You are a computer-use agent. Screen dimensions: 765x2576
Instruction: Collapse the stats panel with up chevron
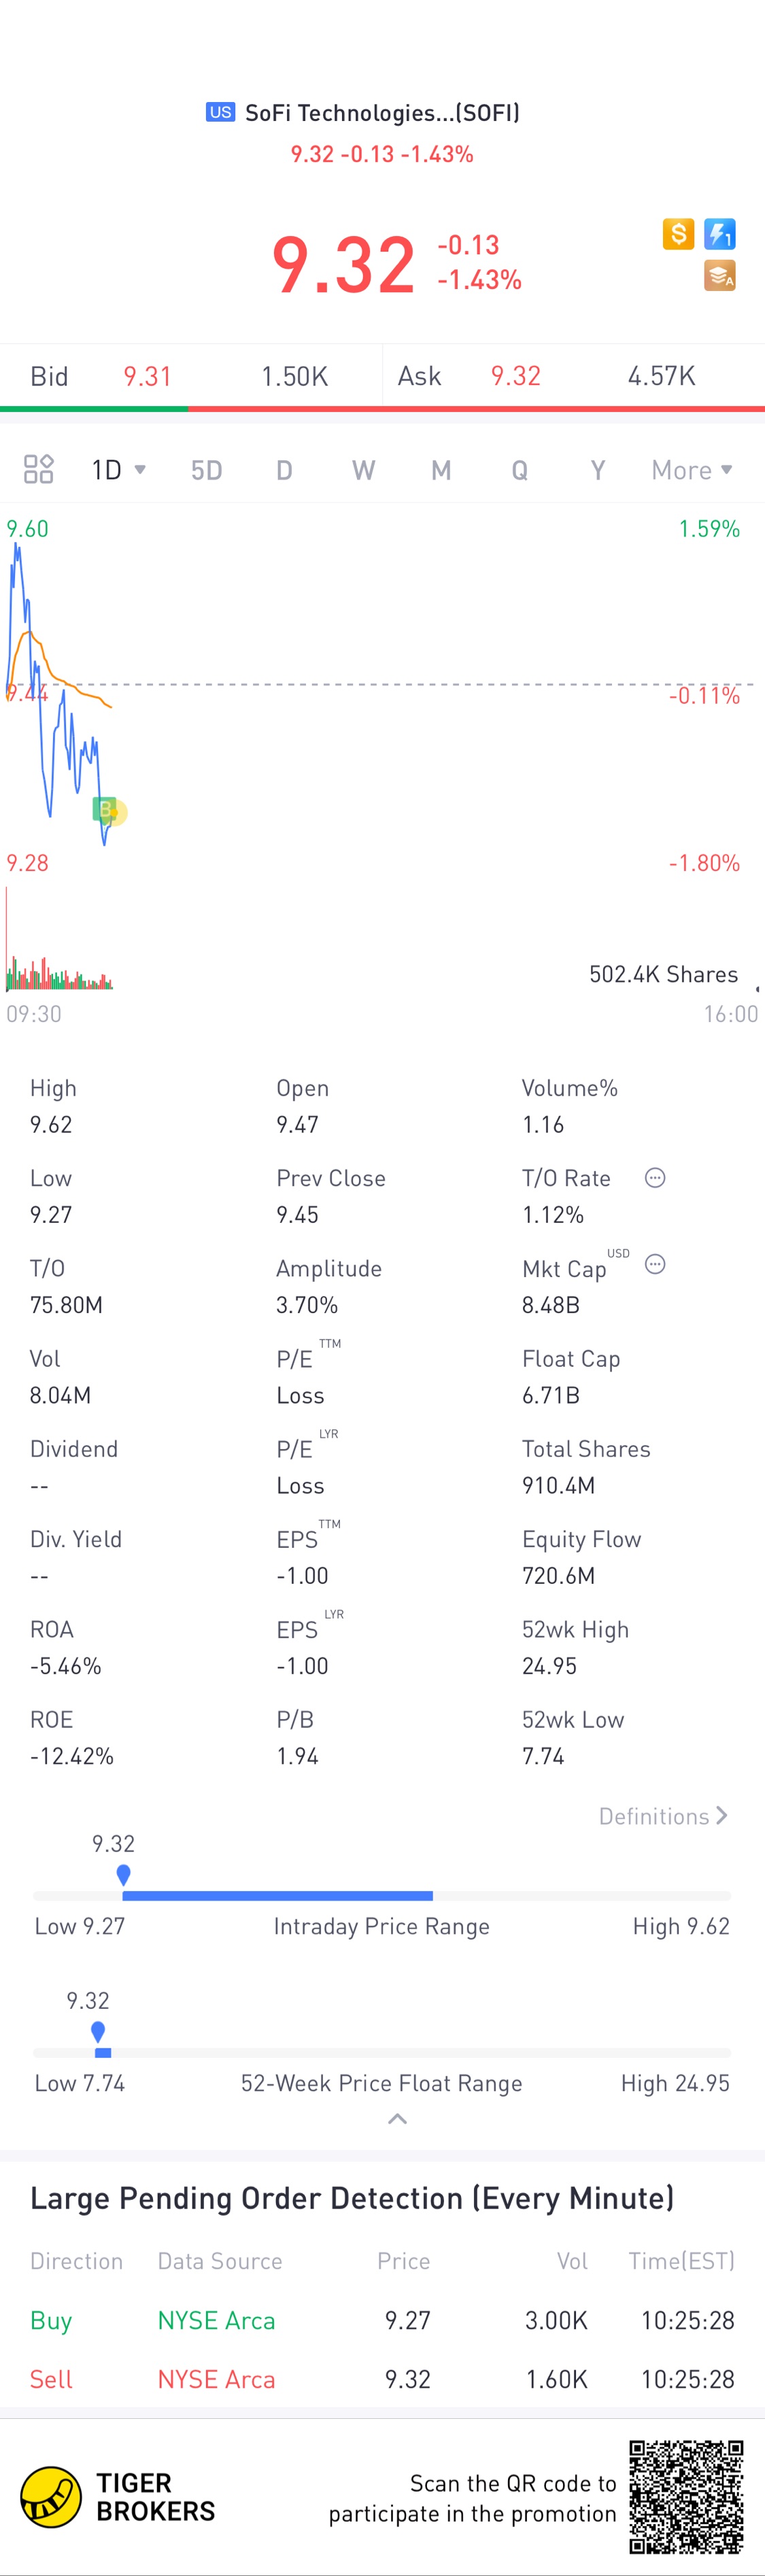pyautogui.click(x=397, y=2118)
